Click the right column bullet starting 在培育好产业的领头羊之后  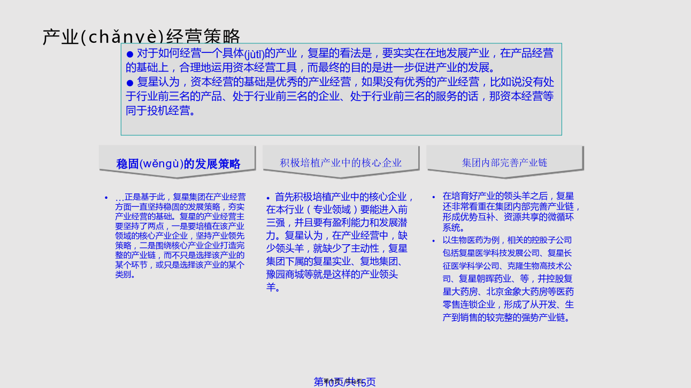click(x=511, y=212)
